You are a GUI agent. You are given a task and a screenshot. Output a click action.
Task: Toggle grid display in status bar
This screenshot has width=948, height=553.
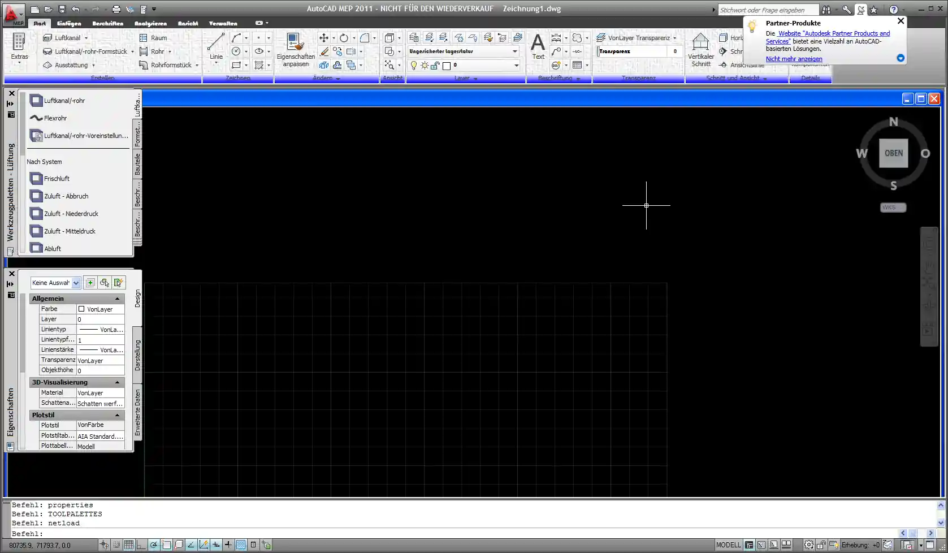point(128,545)
